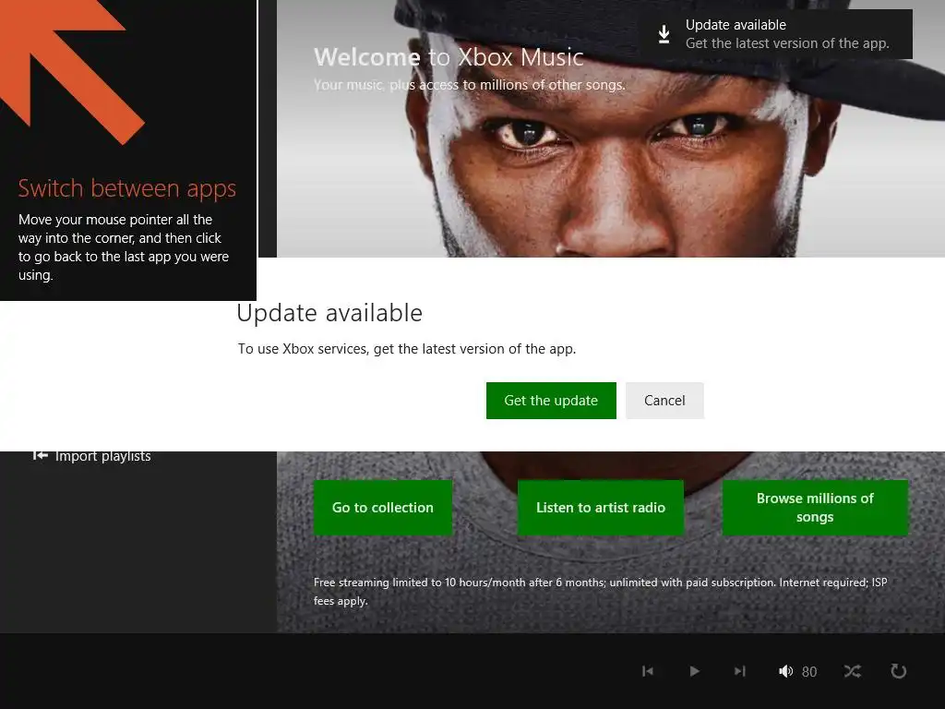
Task: Click the volume speaker icon
Action: point(785,671)
